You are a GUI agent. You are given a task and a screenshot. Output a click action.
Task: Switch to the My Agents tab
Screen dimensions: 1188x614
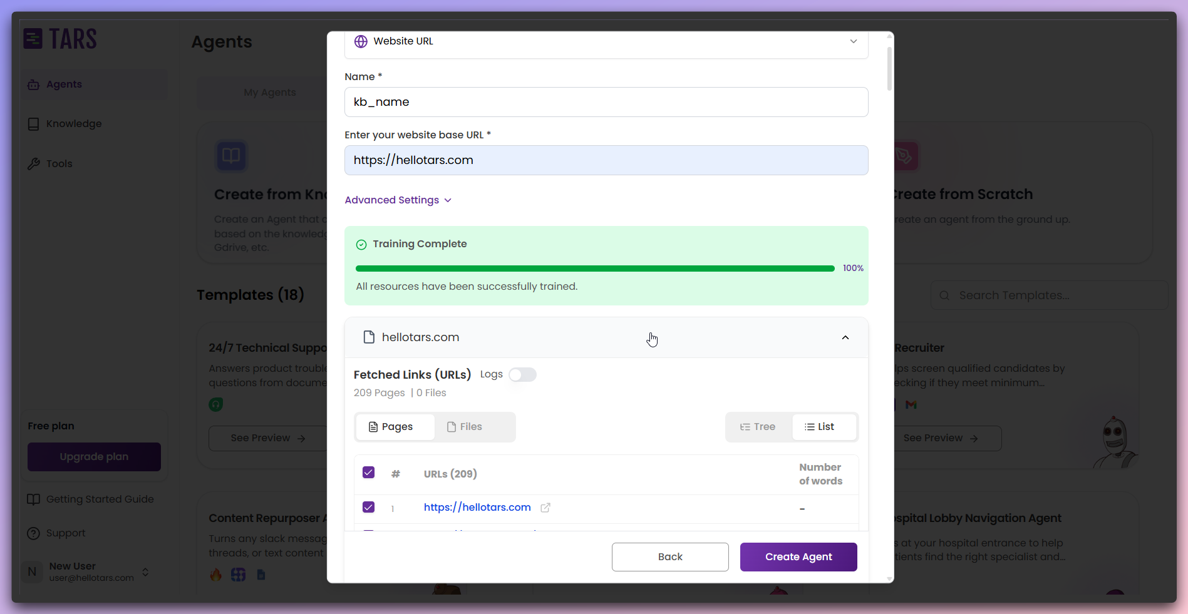[x=269, y=93]
